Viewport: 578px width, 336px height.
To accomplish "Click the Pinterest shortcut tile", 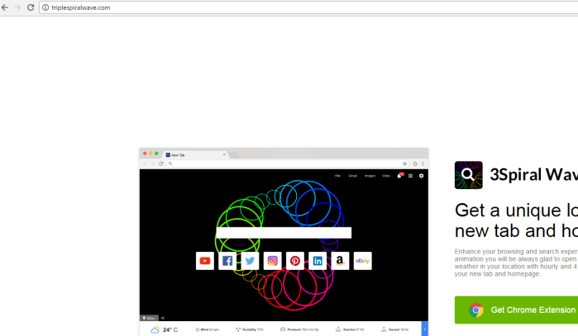I will click(295, 261).
